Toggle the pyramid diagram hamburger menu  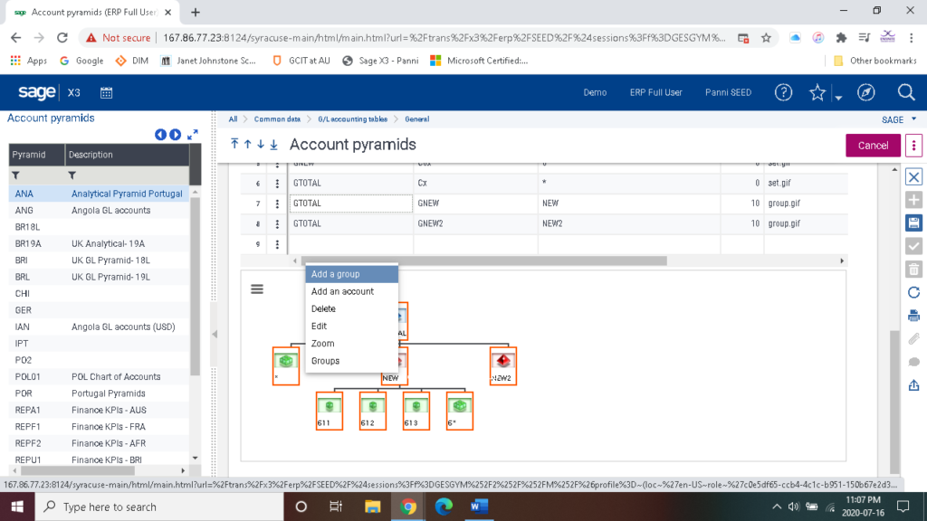pyautogui.click(x=257, y=289)
